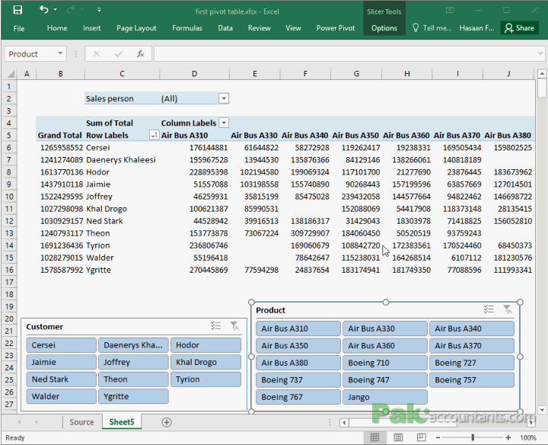Click inside the formula bar
The image size is (548, 445).
click(346, 54)
